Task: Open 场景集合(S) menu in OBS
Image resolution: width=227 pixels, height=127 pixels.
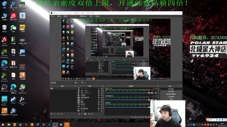Action: click(x=83, y=16)
